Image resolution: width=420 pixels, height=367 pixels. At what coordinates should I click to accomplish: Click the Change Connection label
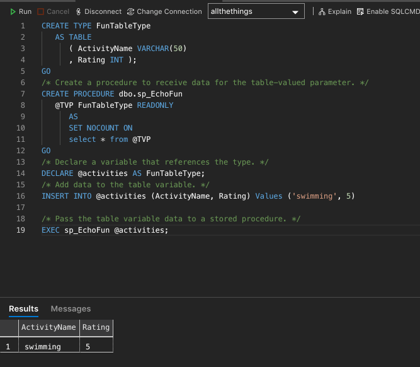click(169, 11)
